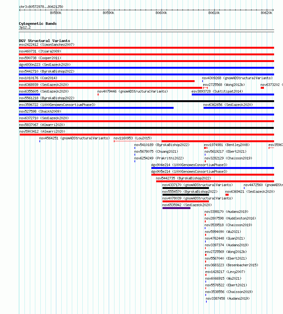
Task: Select nsv3538556 (Chaisson2019) label
Action: click(x=229, y=292)
